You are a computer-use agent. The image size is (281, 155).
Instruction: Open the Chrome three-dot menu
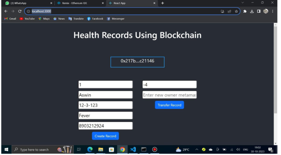[273, 11]
